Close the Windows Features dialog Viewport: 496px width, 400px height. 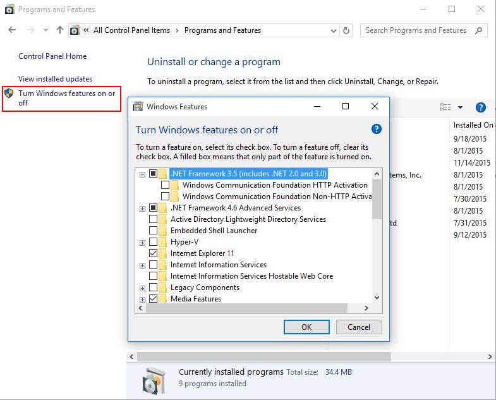point(375,106)
